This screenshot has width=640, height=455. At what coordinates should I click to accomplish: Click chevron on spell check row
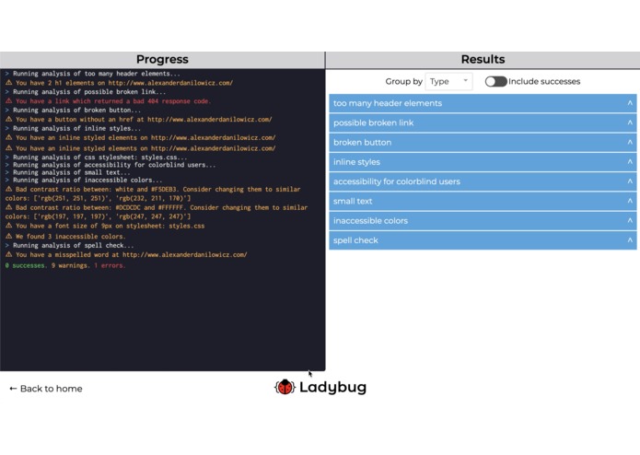click(630, 240)
